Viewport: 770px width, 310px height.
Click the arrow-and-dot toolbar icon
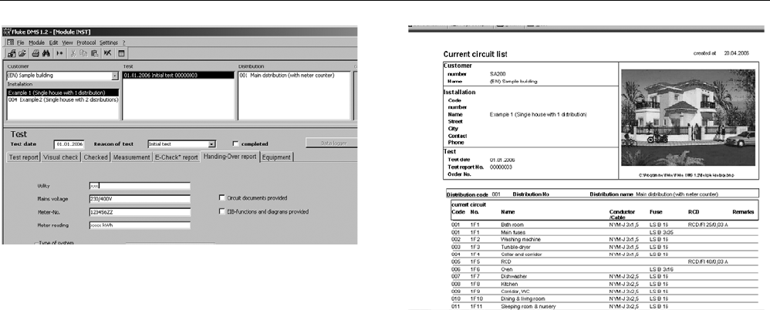(x=59, y=53)
